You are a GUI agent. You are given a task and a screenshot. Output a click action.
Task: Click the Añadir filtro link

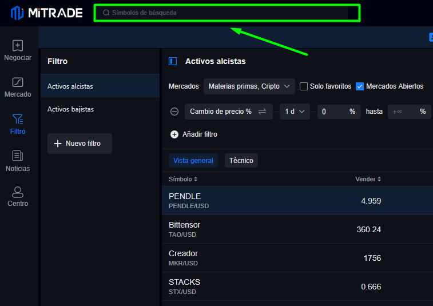[x=200, y=134]
